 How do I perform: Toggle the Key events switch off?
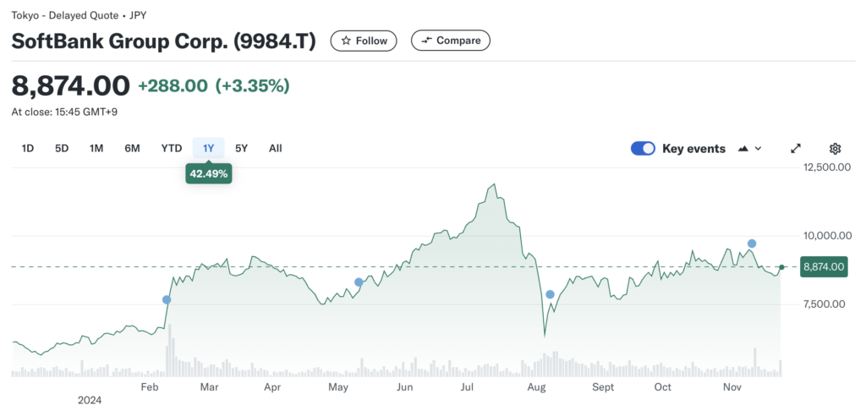(643, 148)
